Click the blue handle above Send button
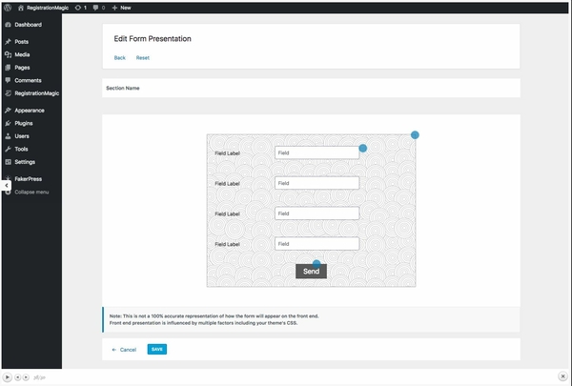The height and width of the screenshot is (386, 572). [x=317, y=262]
